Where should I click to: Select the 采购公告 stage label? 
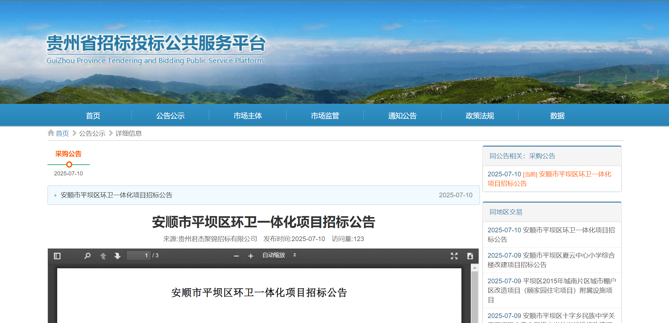pos(68,154)
